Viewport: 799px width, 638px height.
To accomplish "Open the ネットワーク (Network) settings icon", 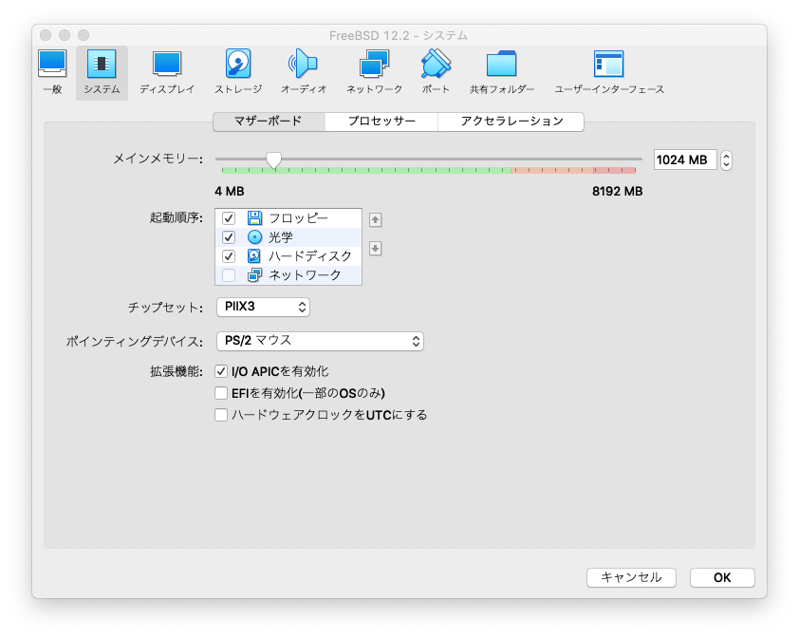I will point(374,72).
